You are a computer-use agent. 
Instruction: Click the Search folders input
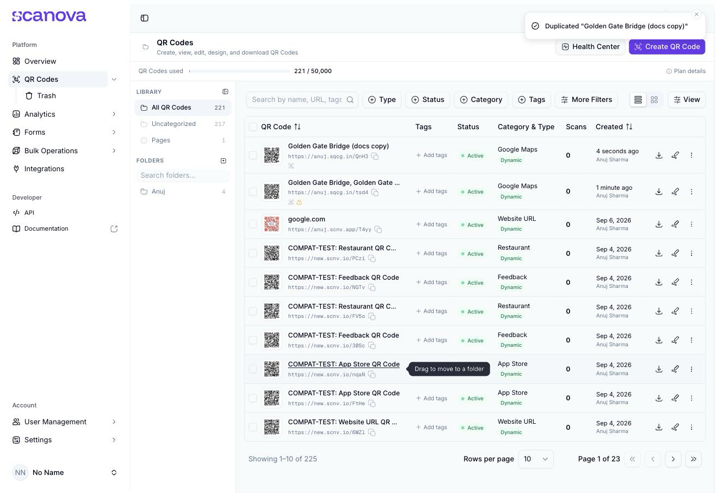183,176
